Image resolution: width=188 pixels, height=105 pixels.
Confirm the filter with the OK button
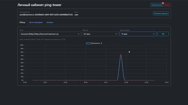pyautogui.click(x=163, y=34)
